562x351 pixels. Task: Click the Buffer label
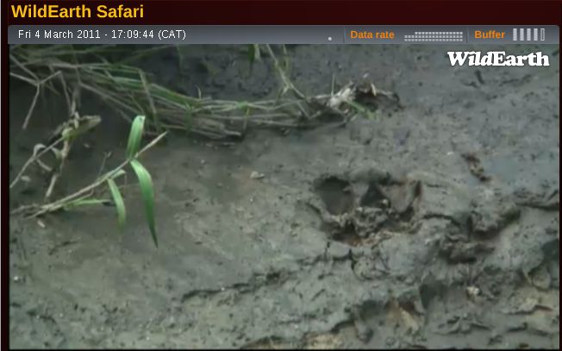(490, 35)
